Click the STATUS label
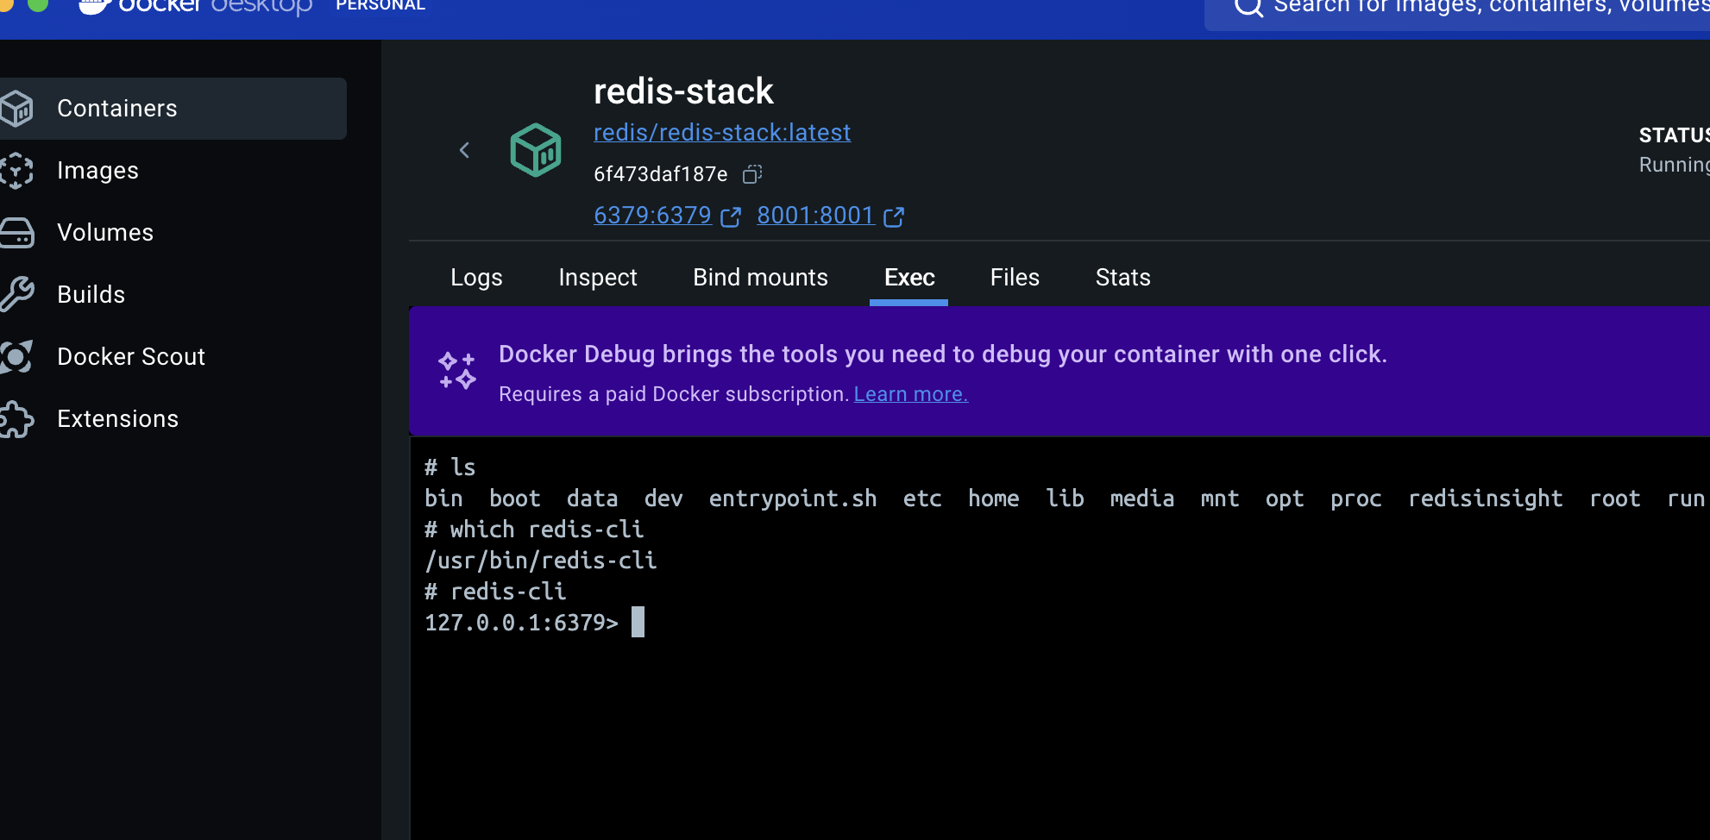Image resolution: width=1710 pixels, height=840 pixels. (1674, 135)
